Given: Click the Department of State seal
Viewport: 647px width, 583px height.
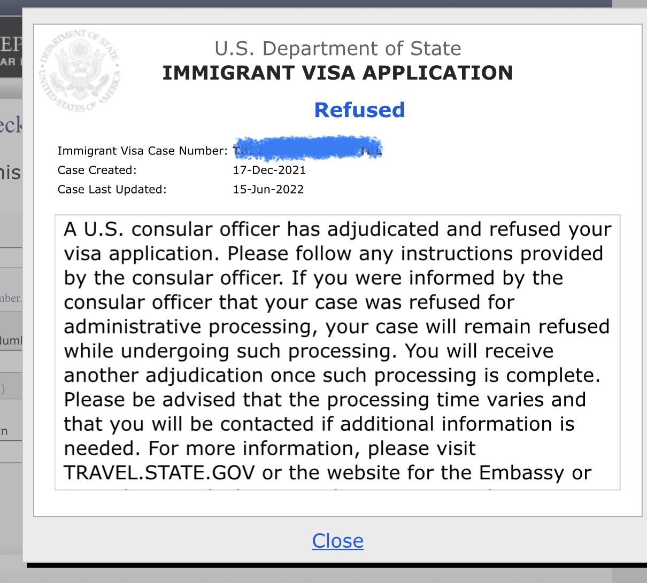Looking at the screenshot, I should point(79,71).
